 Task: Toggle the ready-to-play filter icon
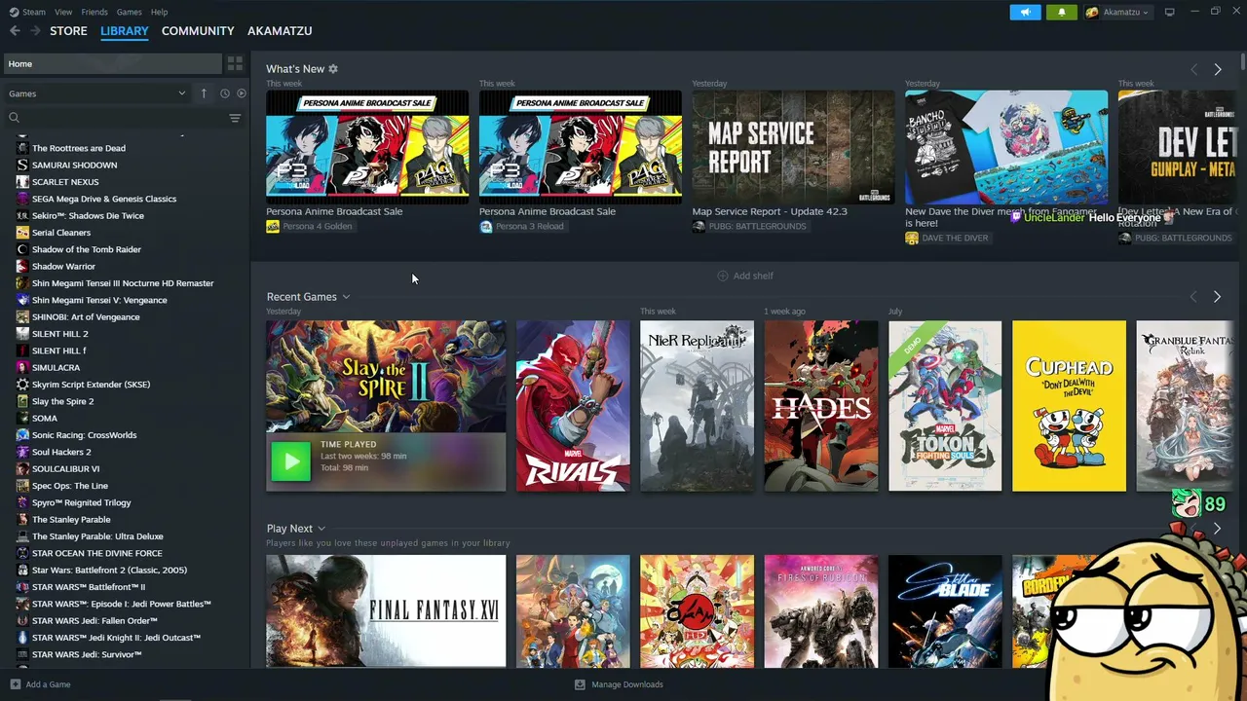[x=242, y=93]
